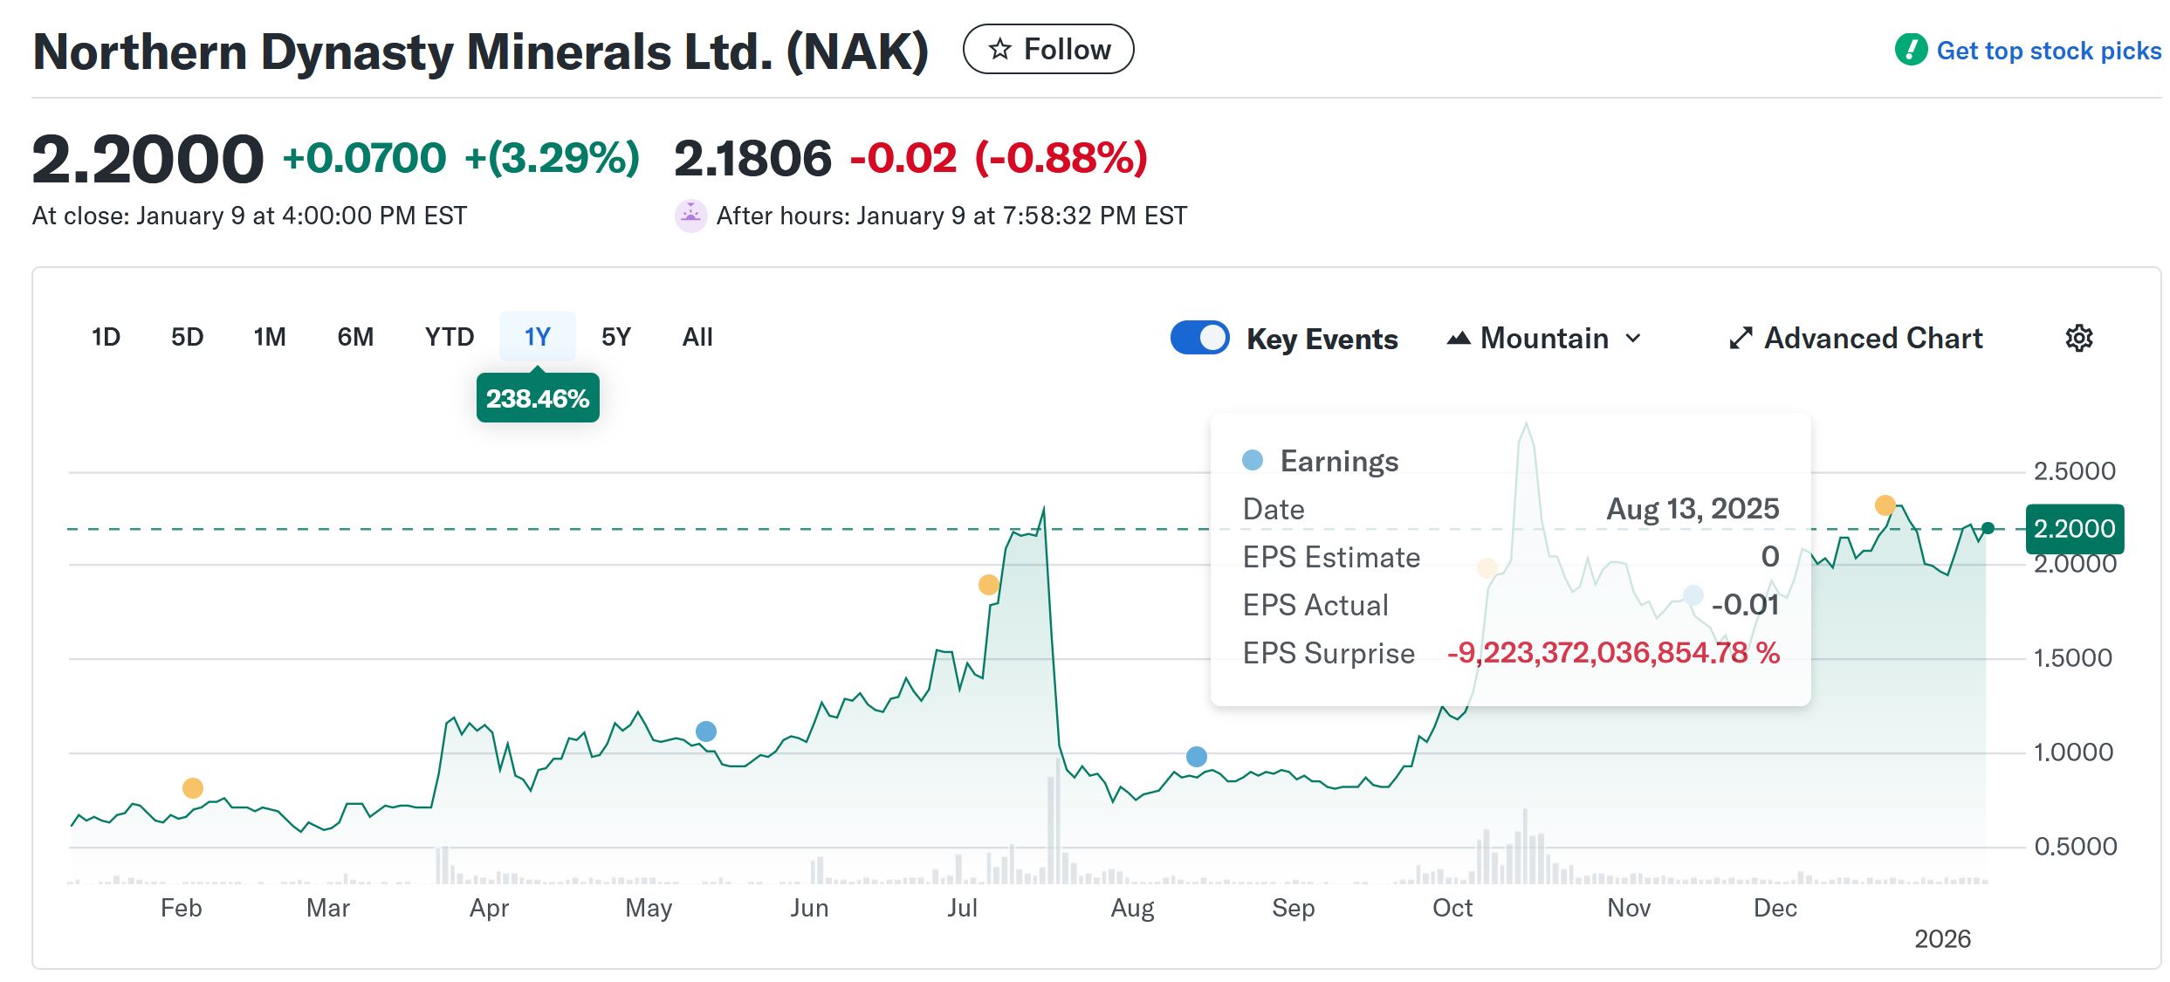Switch to the 5Y time range

(615, 337)
